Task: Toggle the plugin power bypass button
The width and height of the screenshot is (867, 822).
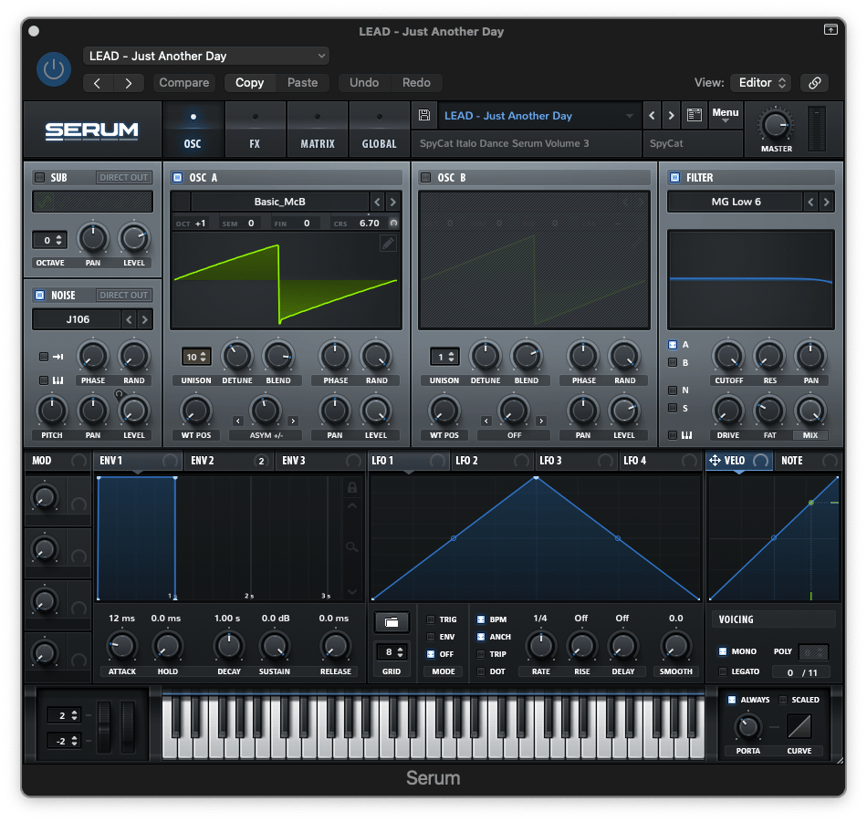Action: pyautogui.click(x=54, y=69)
